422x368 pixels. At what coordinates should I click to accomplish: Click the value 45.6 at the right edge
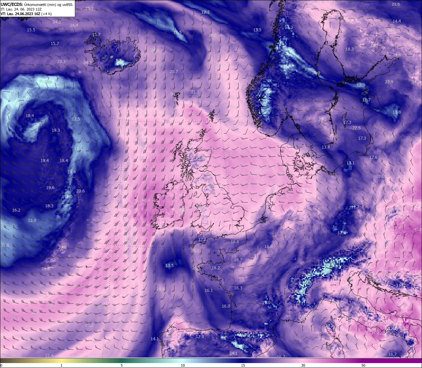[418, 229]
